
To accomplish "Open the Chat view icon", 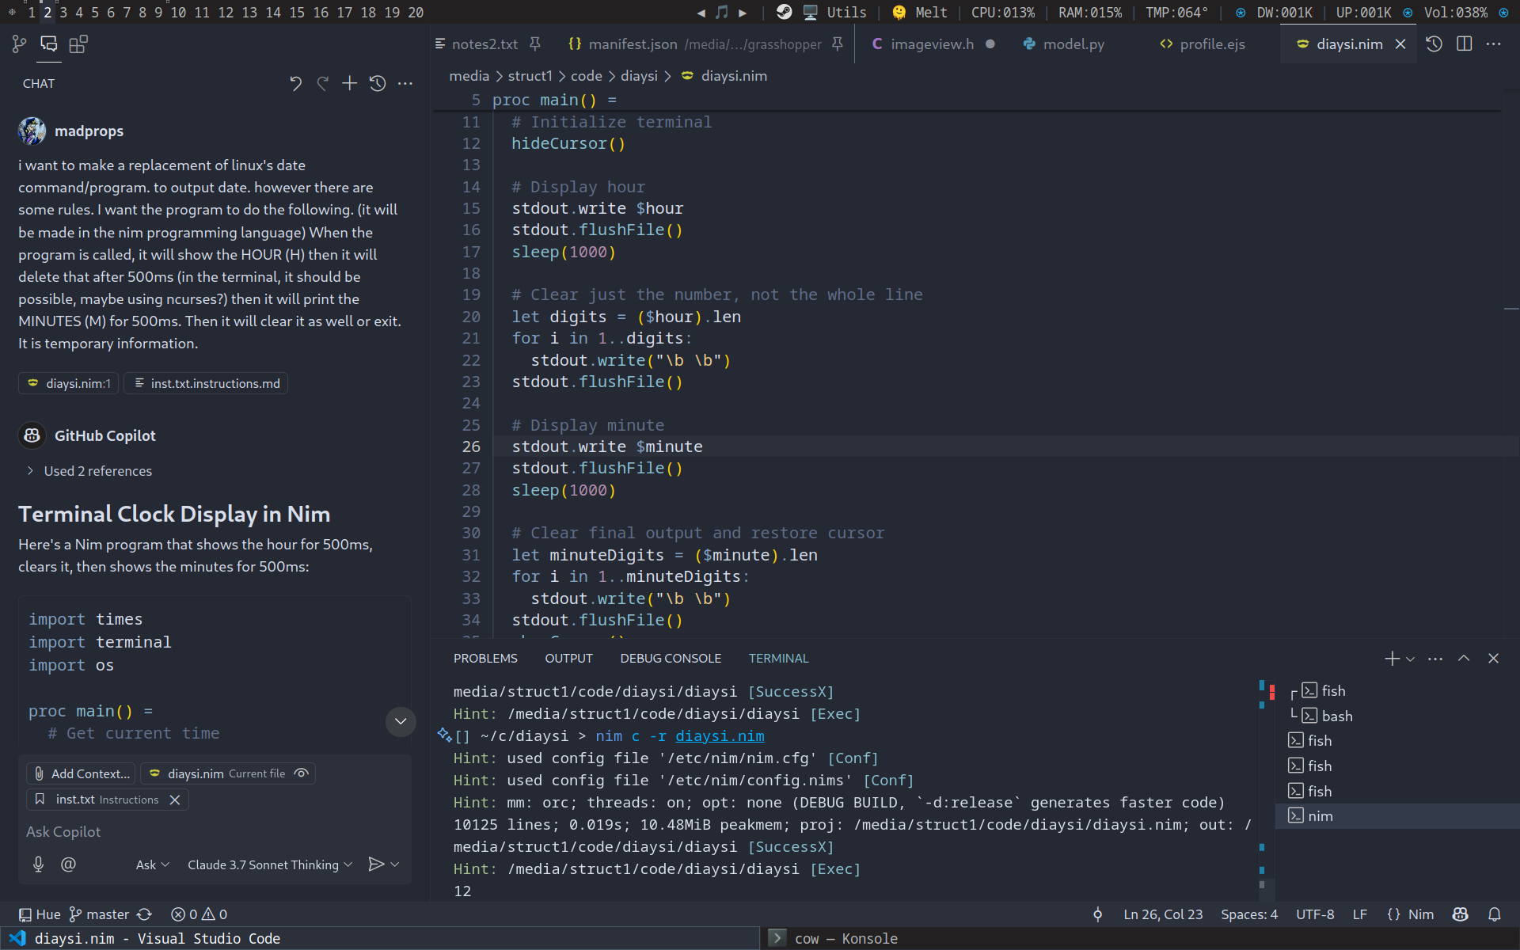I will [49, 44].
